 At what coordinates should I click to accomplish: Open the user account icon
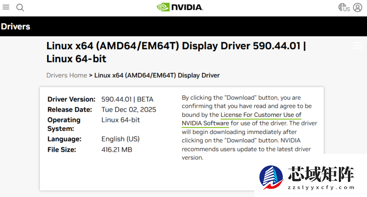click(x=358, y=7)
